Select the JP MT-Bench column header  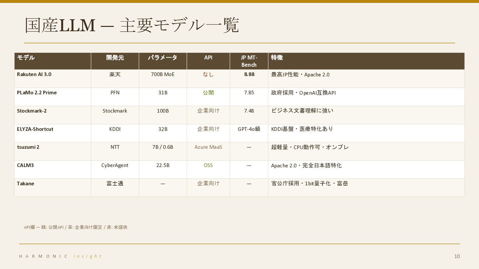(249, 61)
